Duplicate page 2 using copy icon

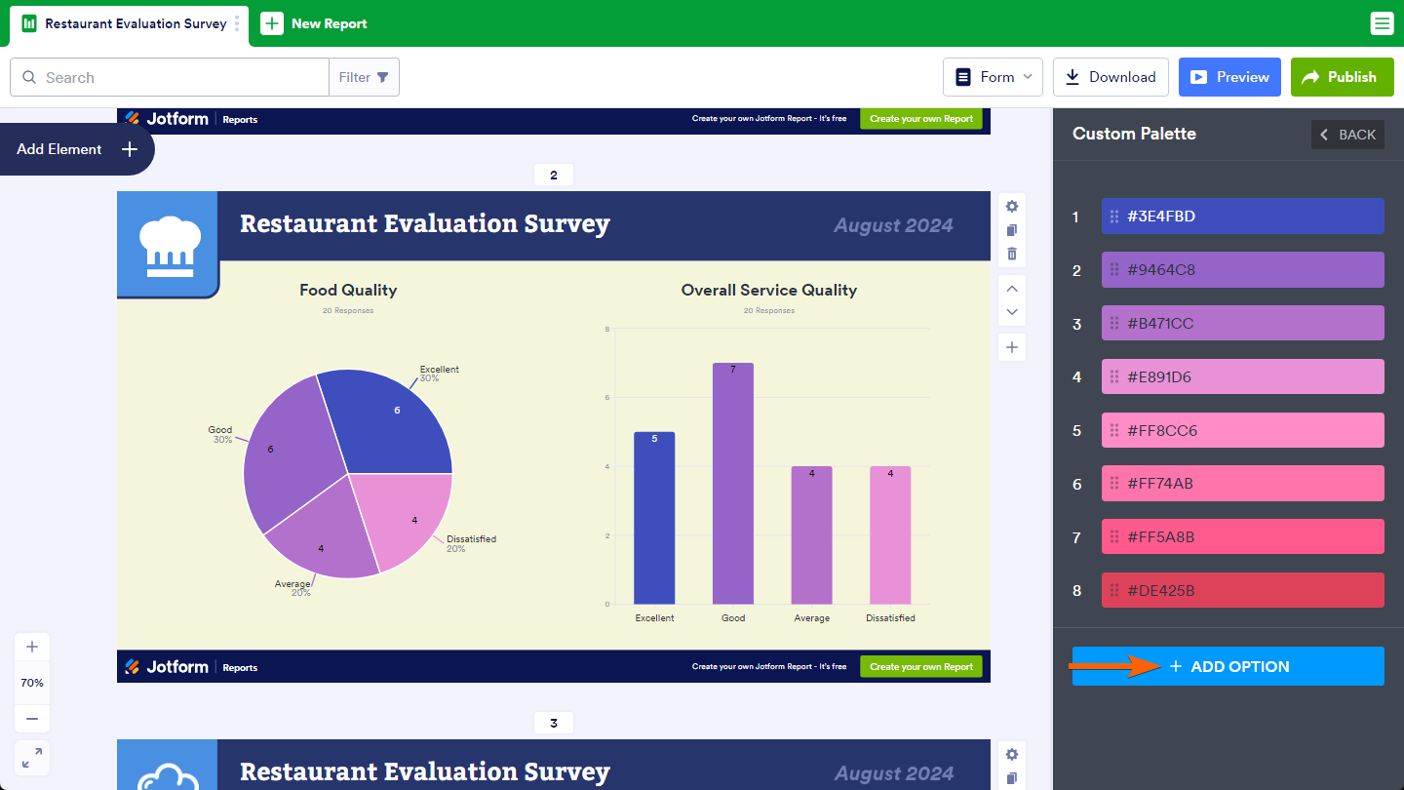click(1012, 230)
